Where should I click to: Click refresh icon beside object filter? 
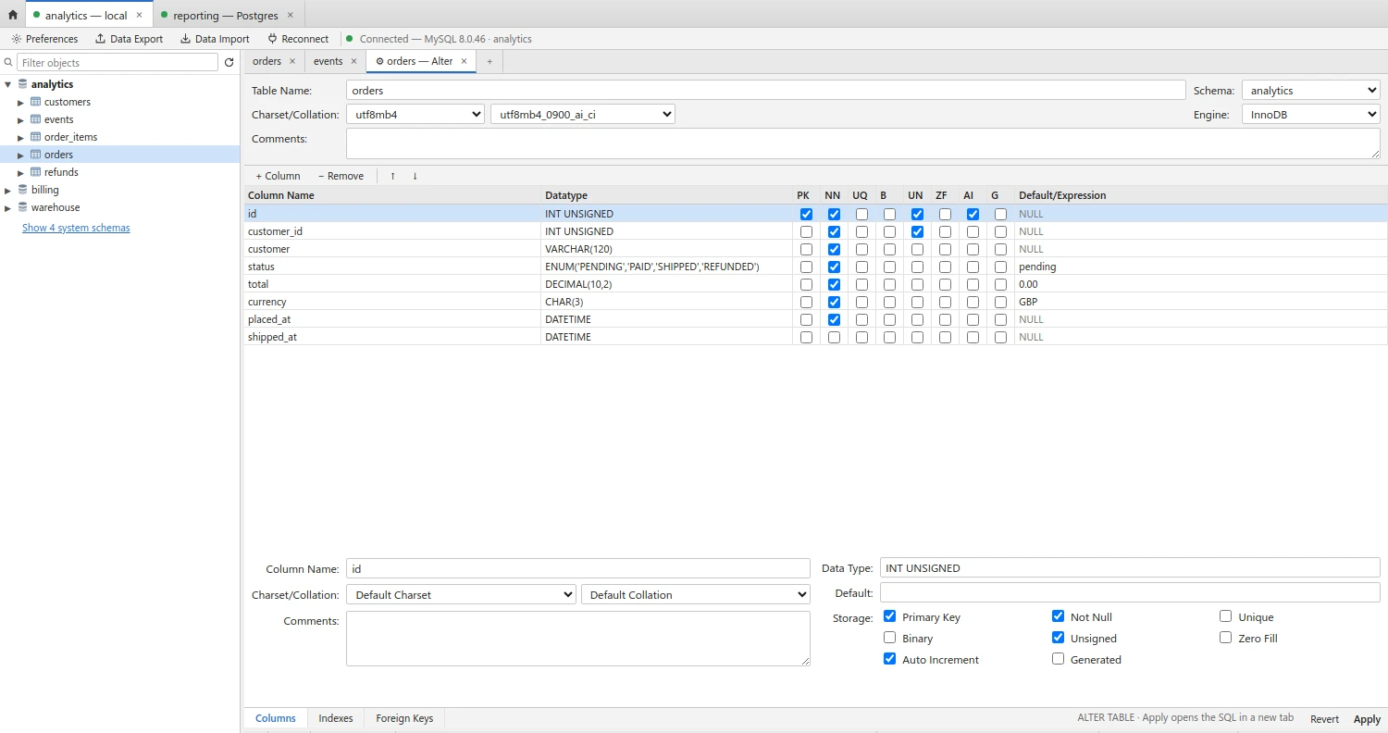[x=229, y=63]
